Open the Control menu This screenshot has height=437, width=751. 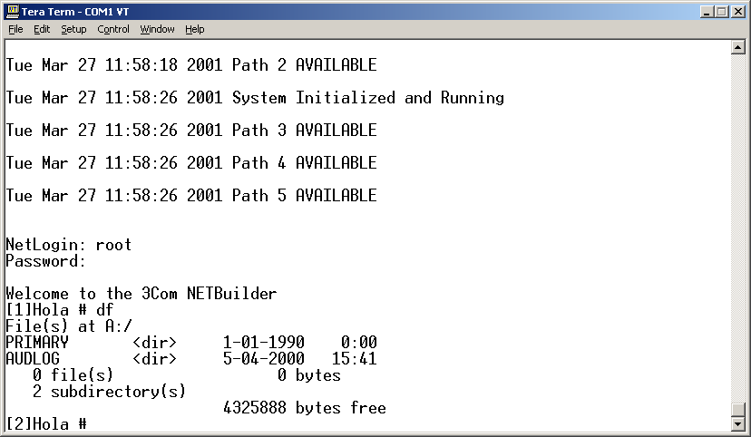pos(113,29)
